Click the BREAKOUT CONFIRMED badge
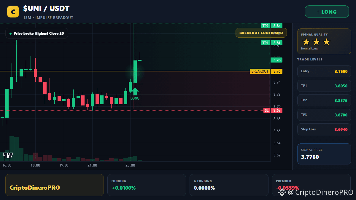Viewport: 356px width, 200px height. (x=261, y=33)
